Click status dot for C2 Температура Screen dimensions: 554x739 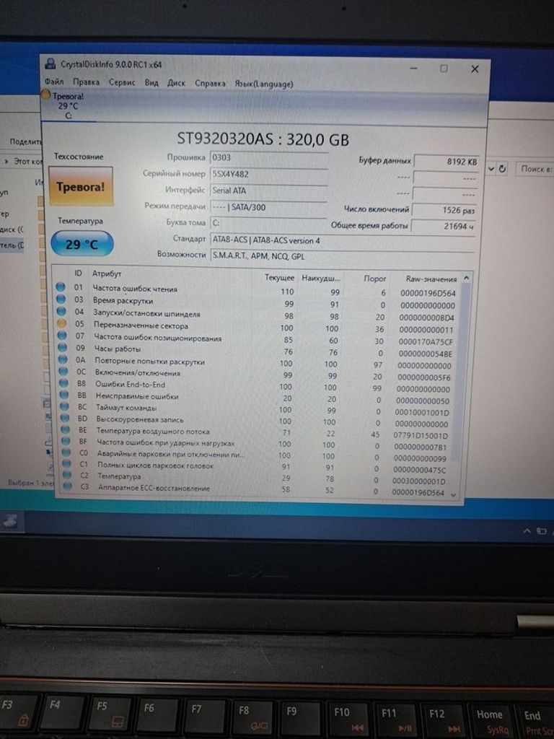67,475
